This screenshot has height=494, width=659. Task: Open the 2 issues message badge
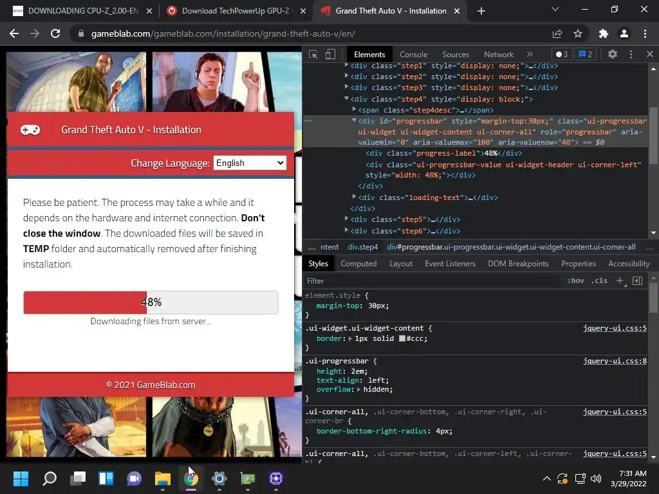click(586, 54)
